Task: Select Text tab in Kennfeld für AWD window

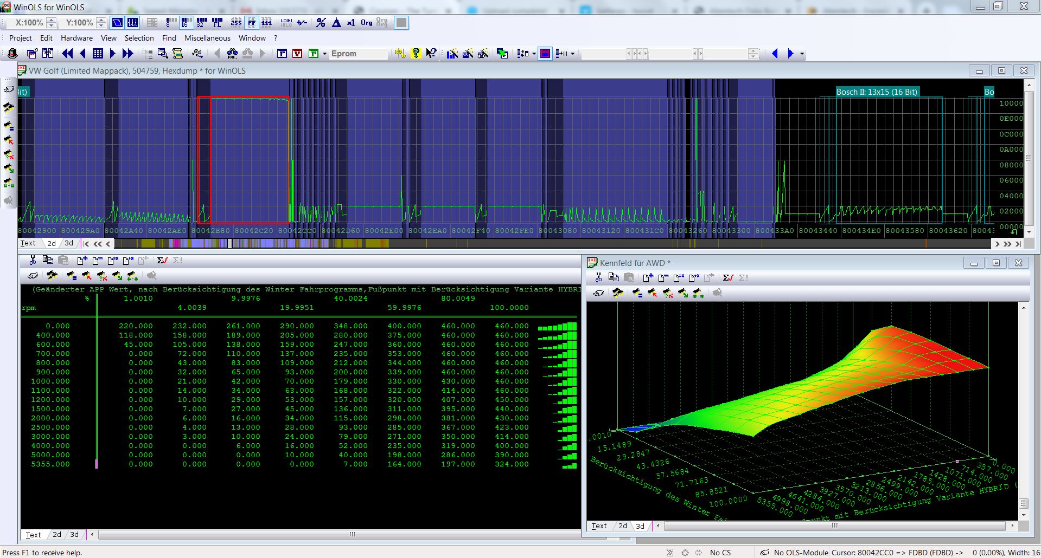Action: click(x=599, y=526)
